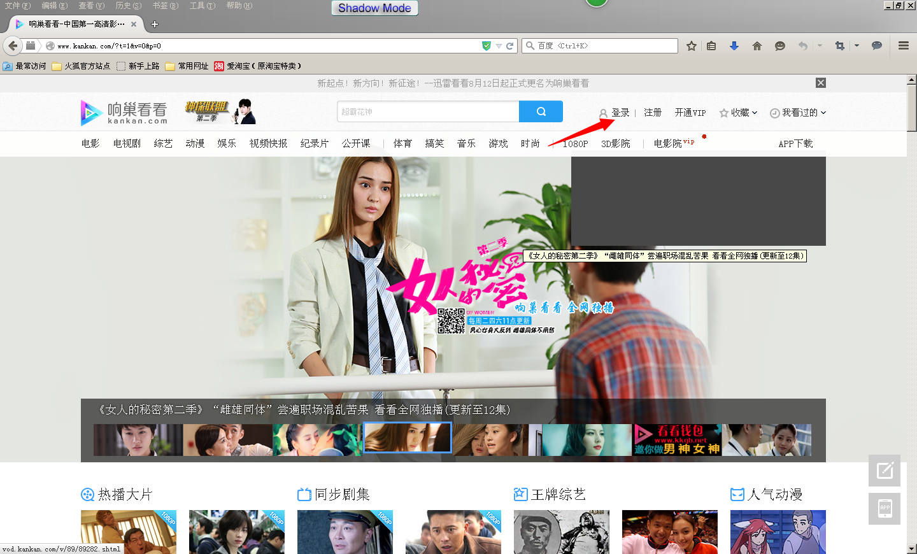The height and width of the screenshot is (554, 917).
Task: Click the 登录 login link
Action: click(620, 113)
